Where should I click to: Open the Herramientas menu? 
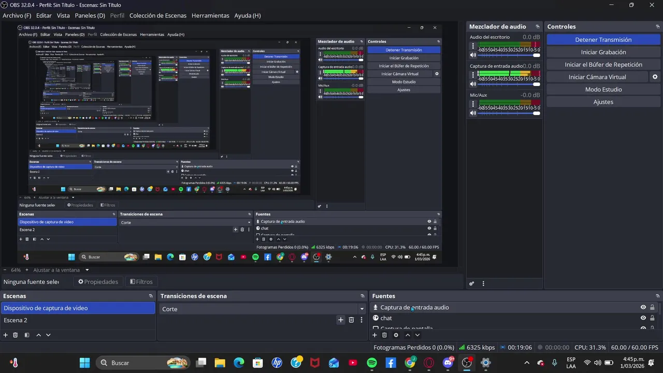click(210, 16)
